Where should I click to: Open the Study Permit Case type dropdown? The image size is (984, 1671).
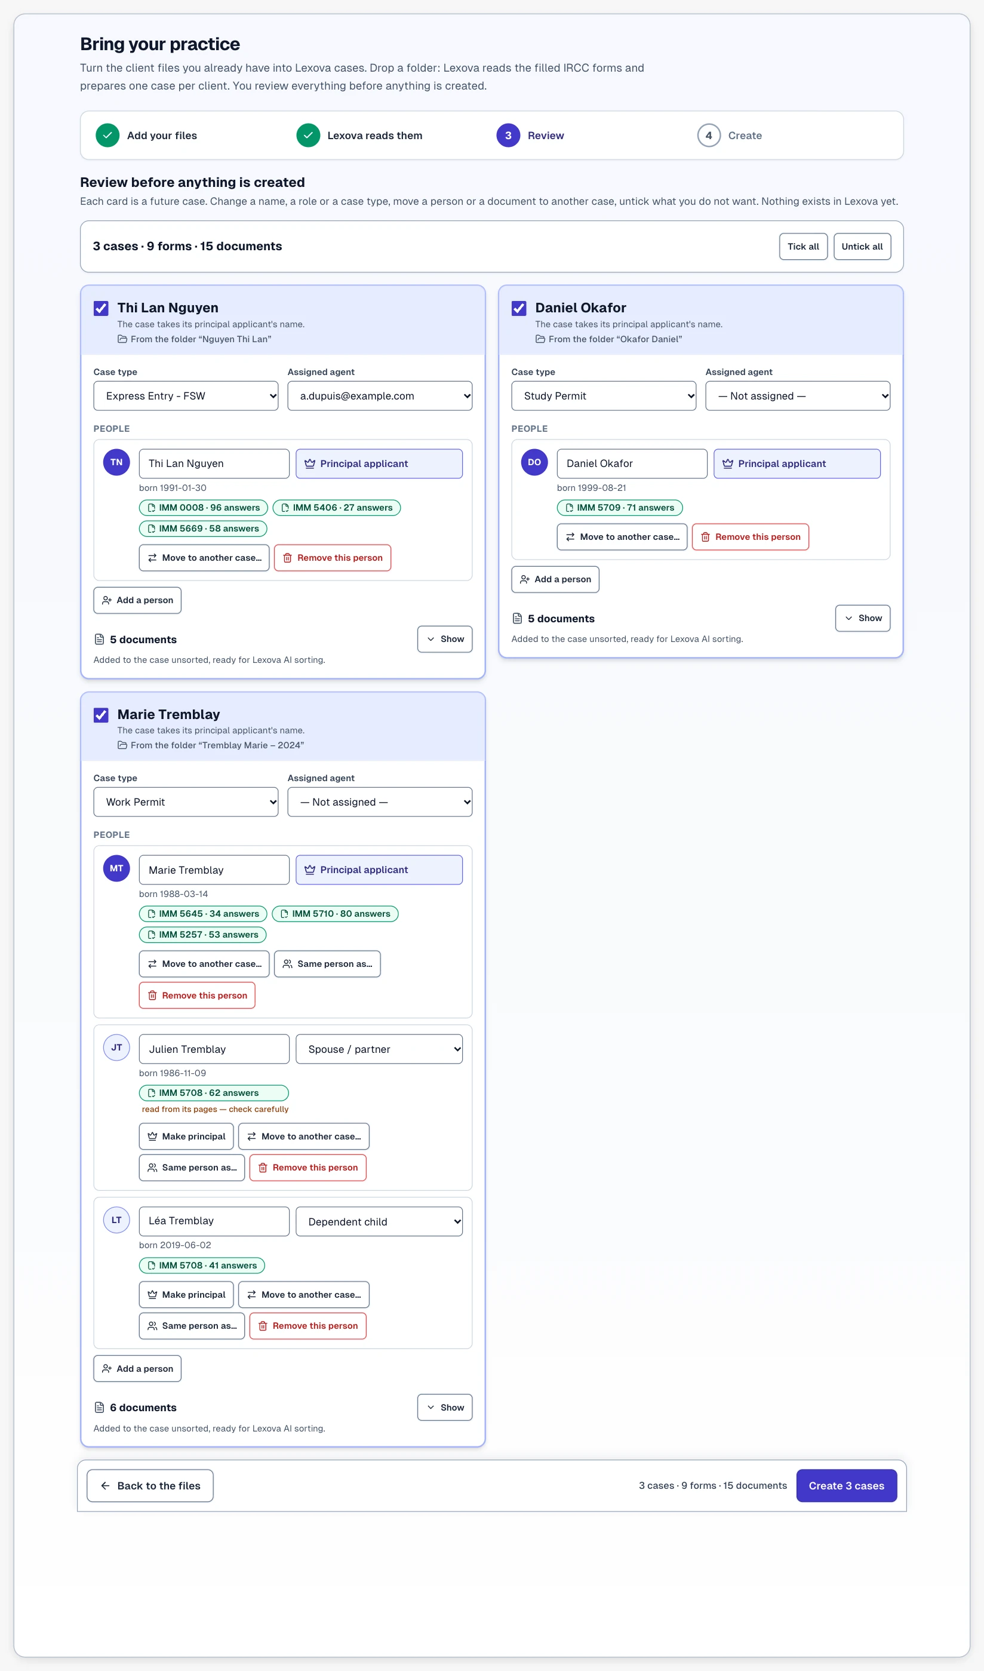pos(604,396)
